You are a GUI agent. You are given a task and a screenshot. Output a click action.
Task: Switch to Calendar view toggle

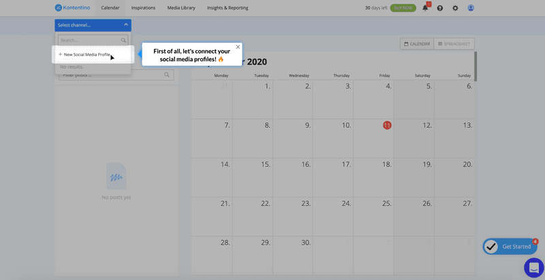tap(417, 44)
